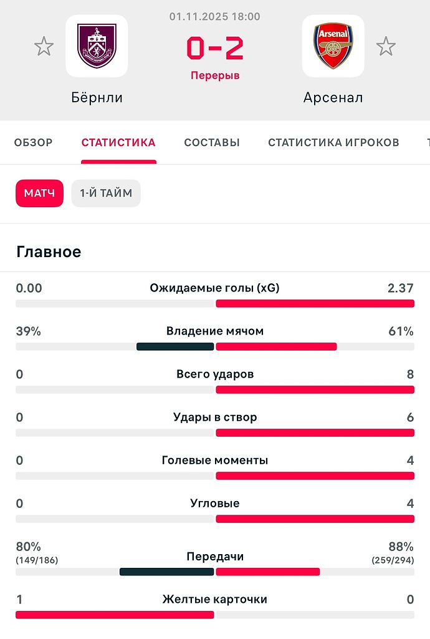Tap the Ожидаемые голы (xG) bar

215,304
